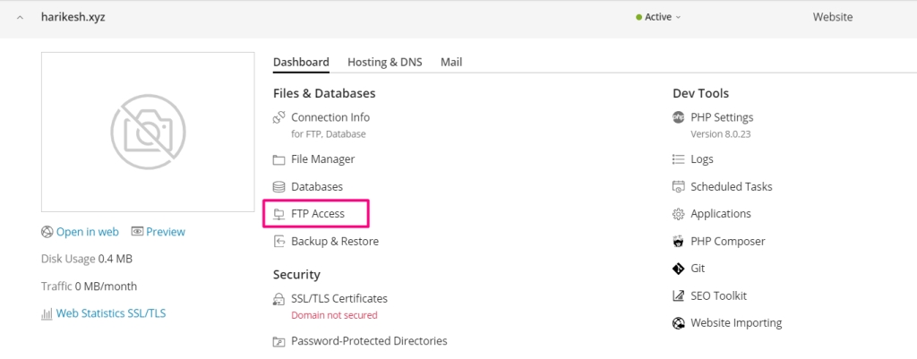Click the Connection Info link icon

[279, 117]
